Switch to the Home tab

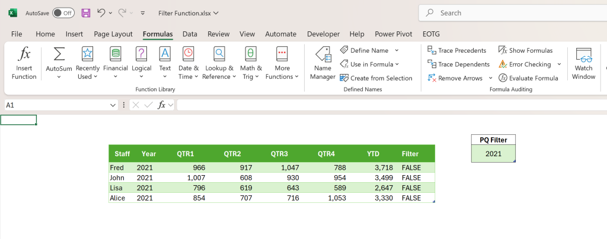click(45, 34)
